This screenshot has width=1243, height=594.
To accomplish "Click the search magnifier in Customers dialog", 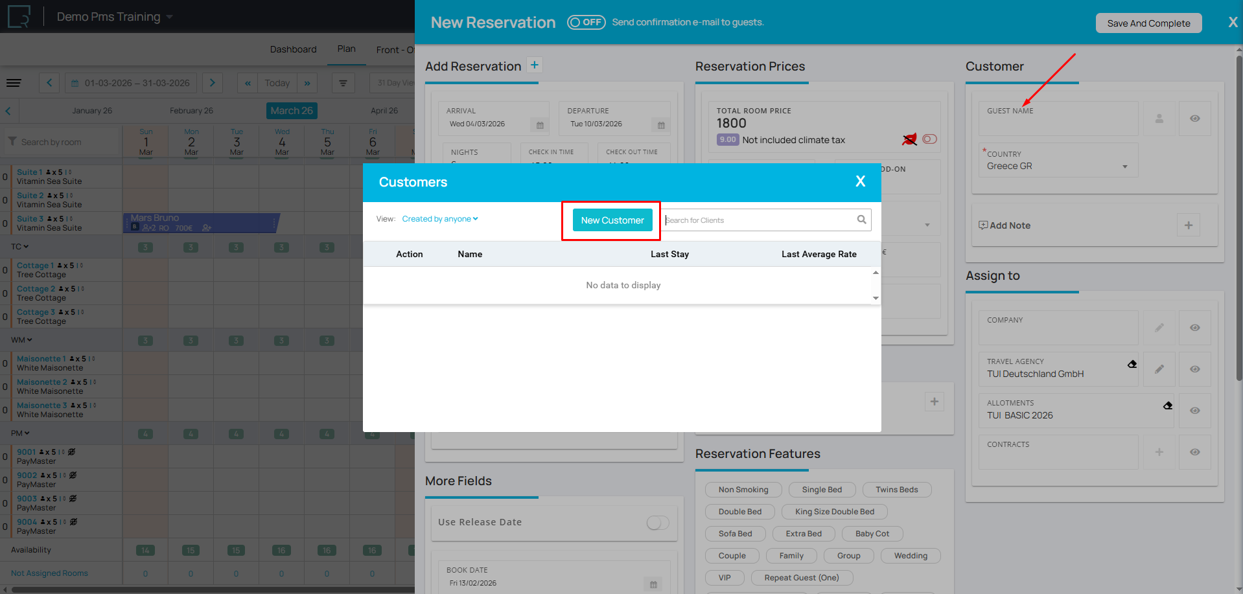I will point(861,220).
